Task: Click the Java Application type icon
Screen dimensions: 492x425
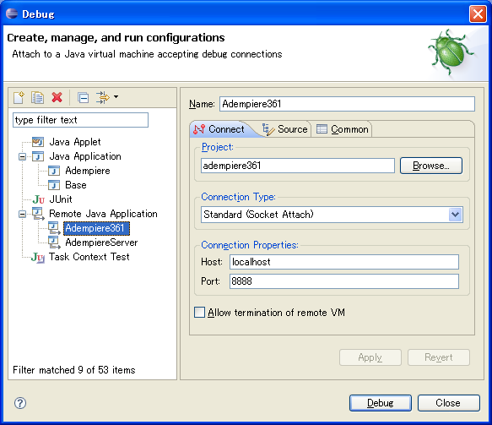Action: point(38,156)
